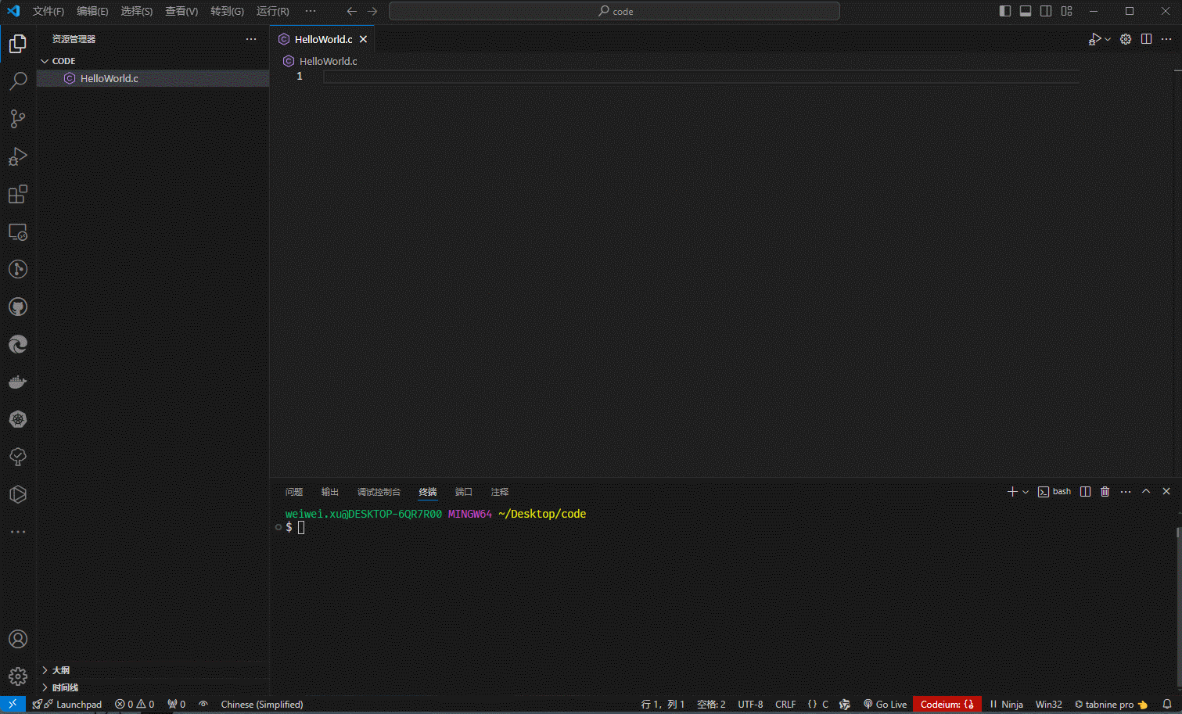Click the Remote Explorer icon
Viewport: 1182px width, 714px height.
(18, 232)
